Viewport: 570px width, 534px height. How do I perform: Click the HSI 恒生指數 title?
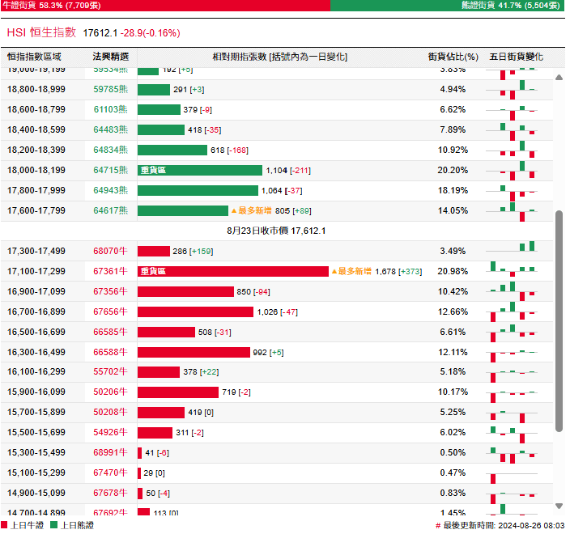point(41,33)
